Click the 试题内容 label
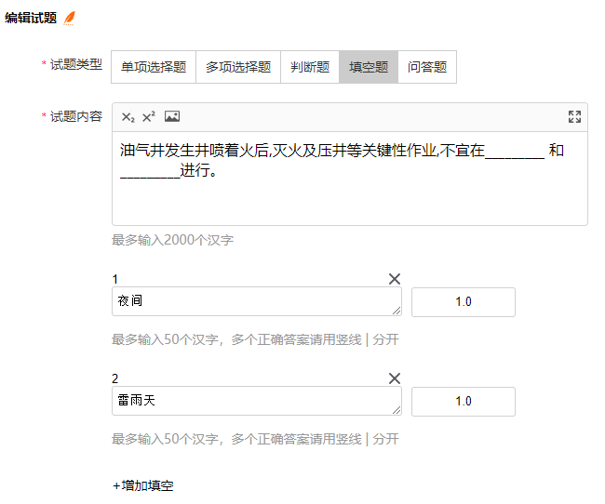This screenshot has height=504, width=605. (76, 116)
